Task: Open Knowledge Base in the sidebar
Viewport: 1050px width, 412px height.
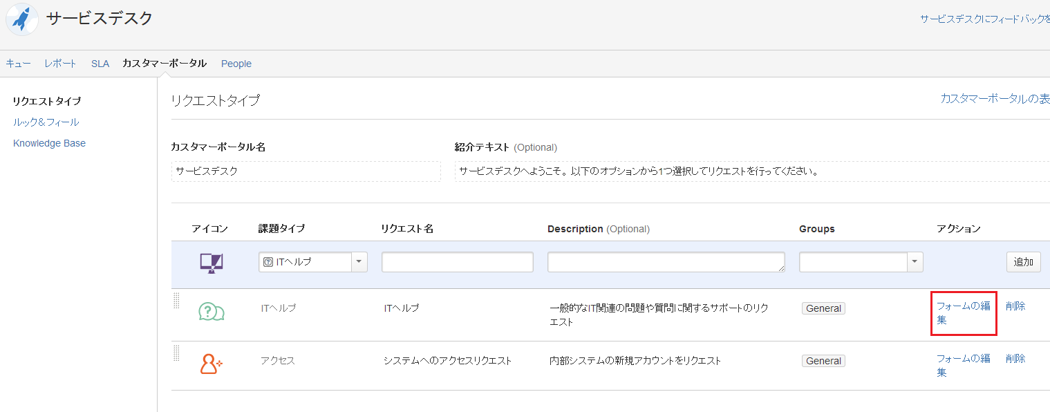Action: (50, 143)
